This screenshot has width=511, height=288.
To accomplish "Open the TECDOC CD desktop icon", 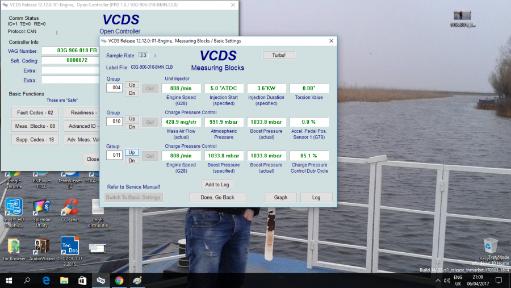I will 69,246.
